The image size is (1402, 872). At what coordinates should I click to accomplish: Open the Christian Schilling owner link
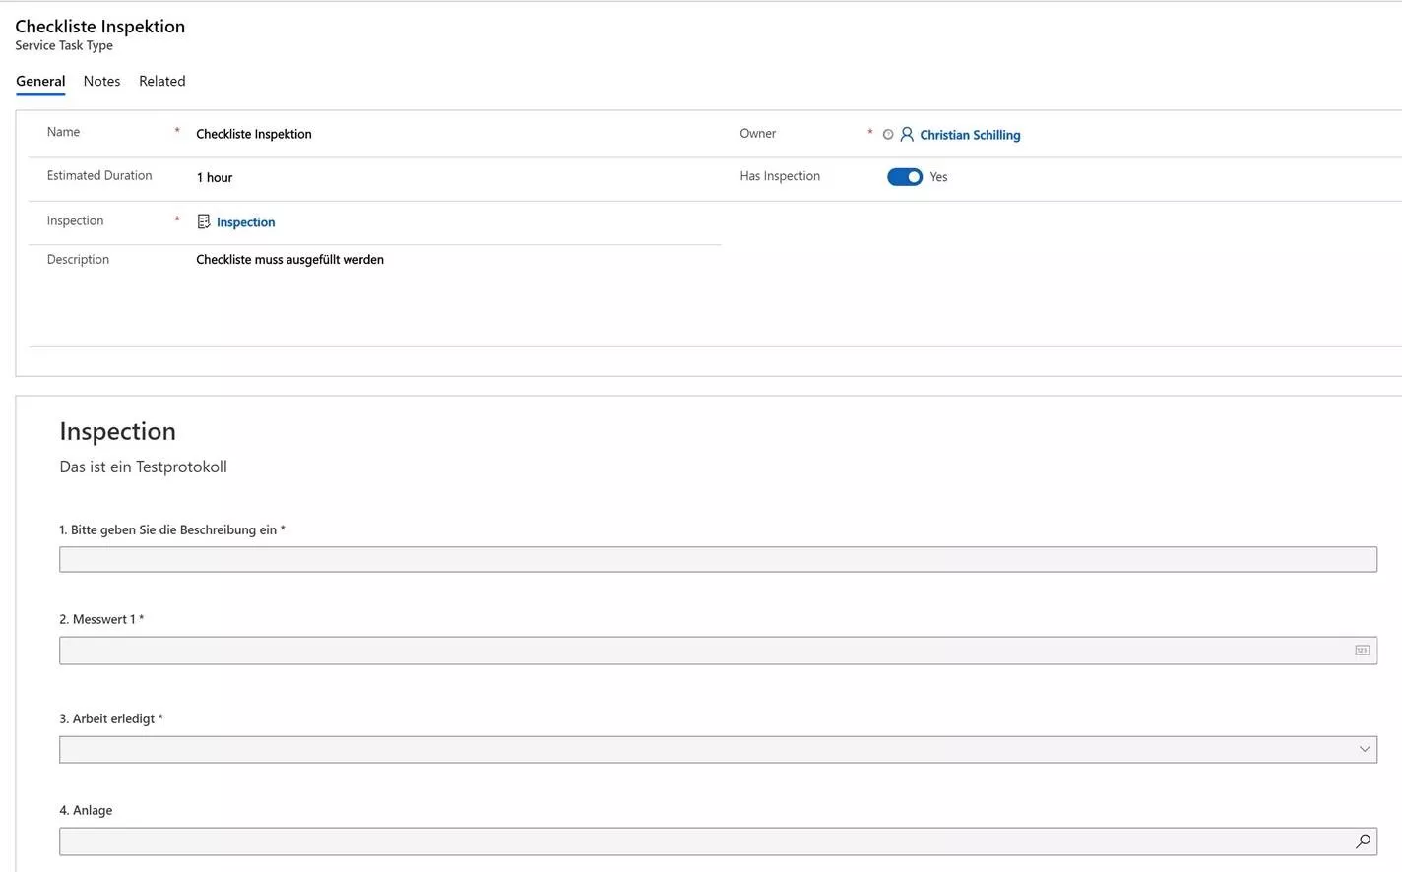[x=969, y=135]
